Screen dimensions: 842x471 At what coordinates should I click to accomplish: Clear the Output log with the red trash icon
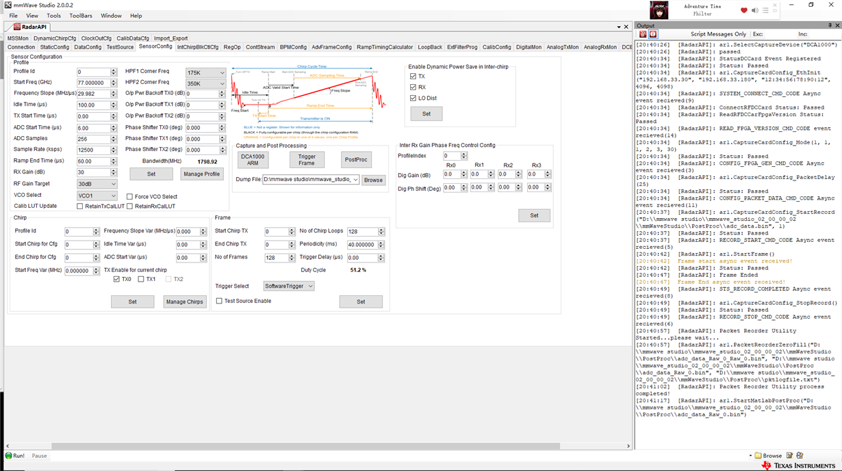point(642,34)
